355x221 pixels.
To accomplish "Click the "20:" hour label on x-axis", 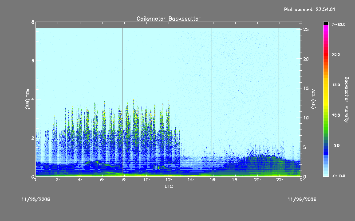I will click(257, 180).
